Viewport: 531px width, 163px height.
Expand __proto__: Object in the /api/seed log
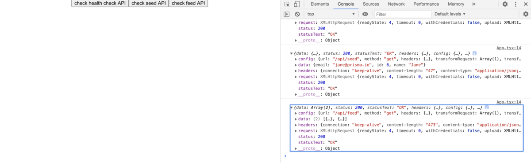tap(296, 94)
